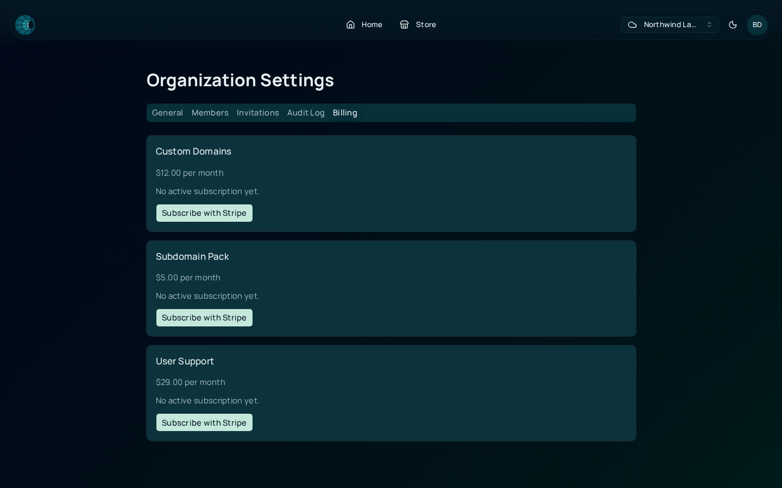This screenshot has width=782, height=488.
Task: Switch to the Audit Log tab
Action: pos(306,113)
